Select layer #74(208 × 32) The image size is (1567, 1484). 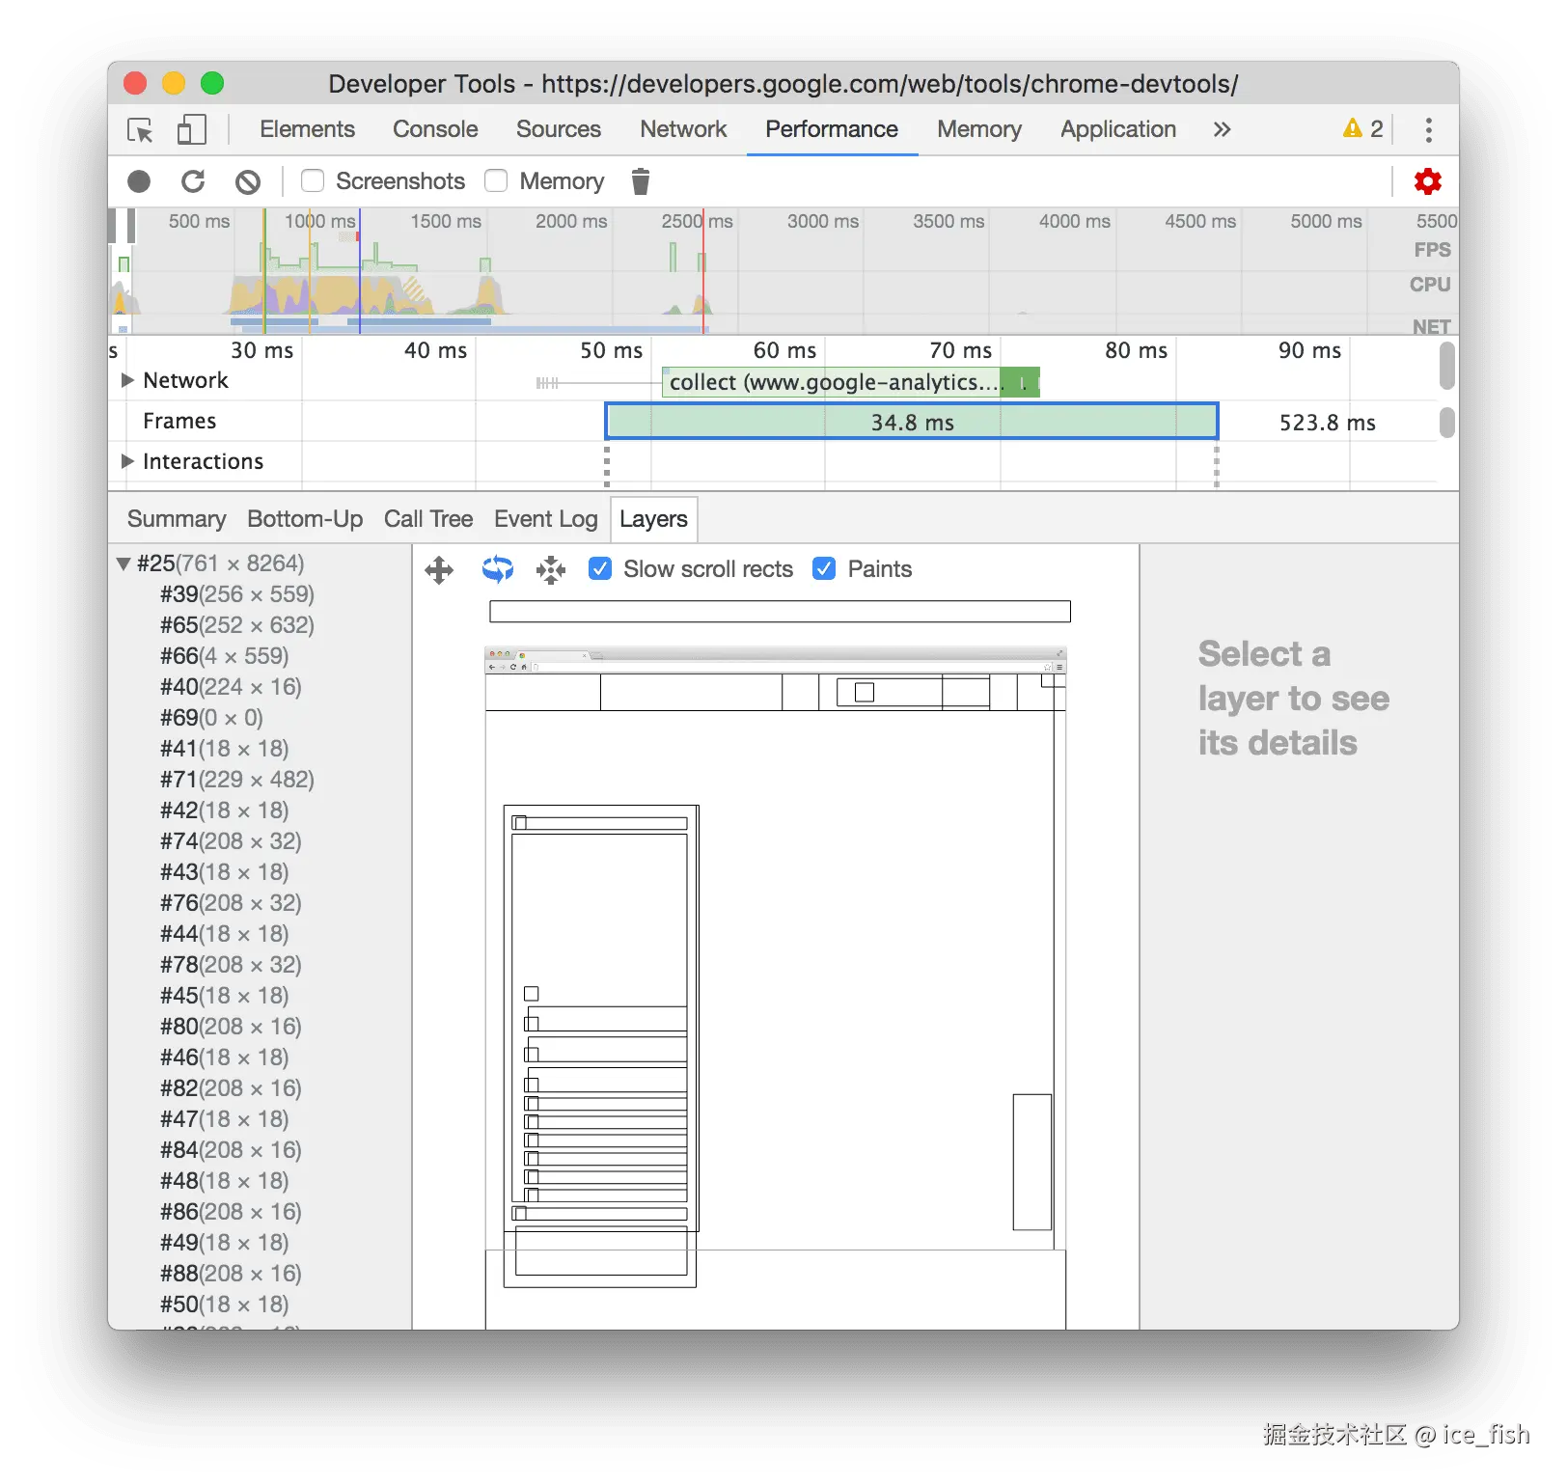231,841
